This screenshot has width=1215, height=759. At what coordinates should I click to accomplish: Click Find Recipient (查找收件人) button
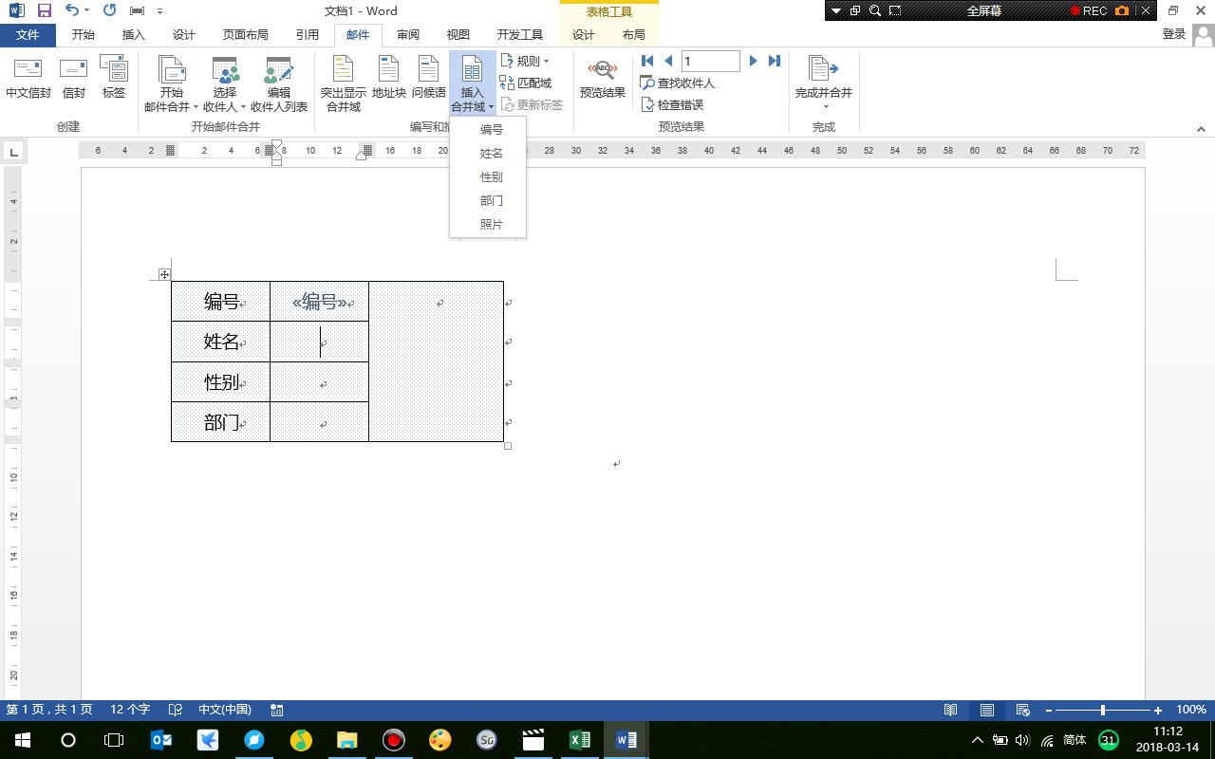tap(678, 83)
